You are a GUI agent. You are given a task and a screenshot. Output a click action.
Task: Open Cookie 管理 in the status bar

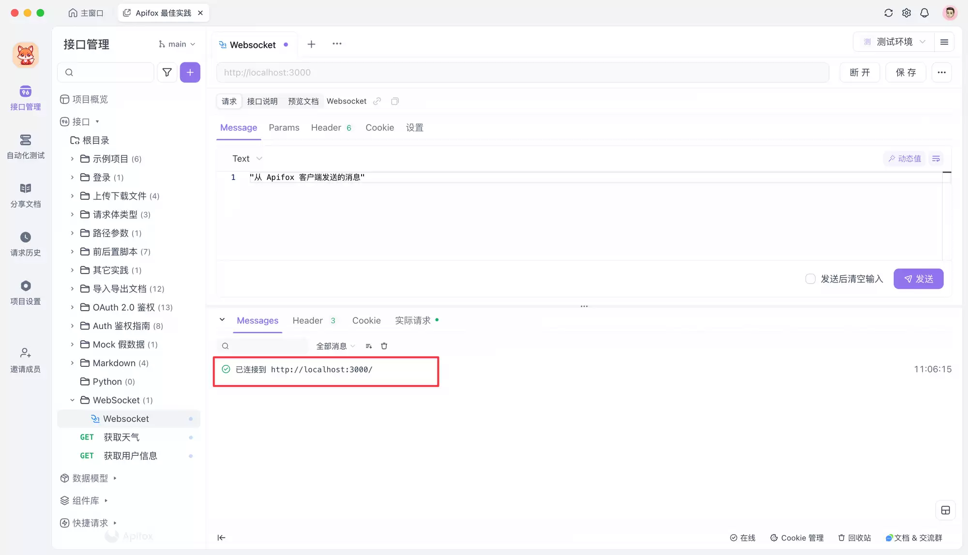click(797, 538)
